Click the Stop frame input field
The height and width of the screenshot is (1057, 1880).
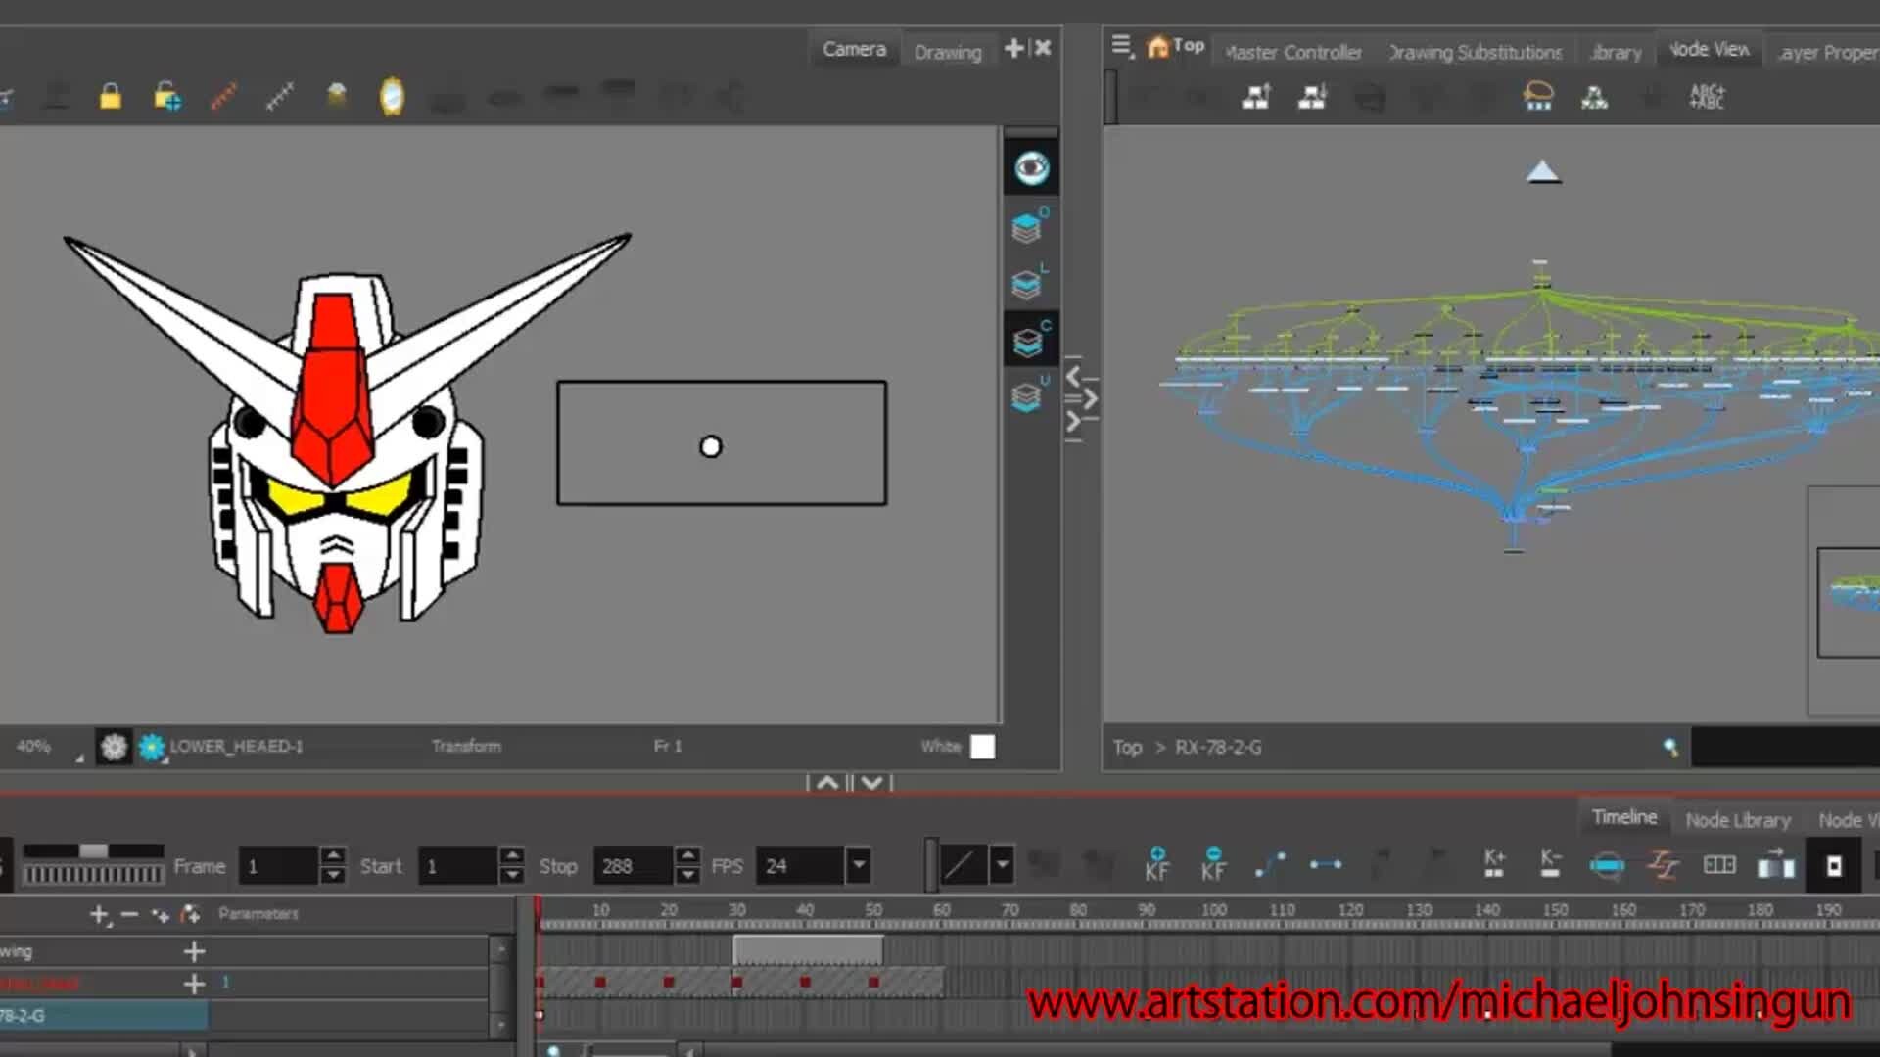tap(632, 866)
